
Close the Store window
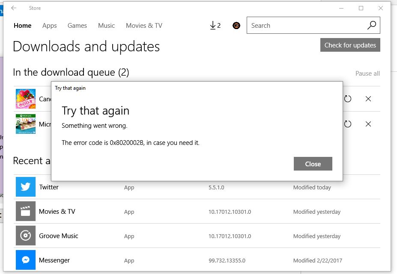coord(381,8)
